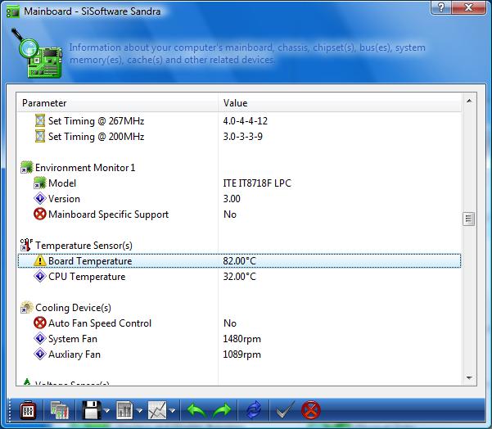Expand the report view dropdown arrow
The width and height of the screenshot is (492, 429).
(x=139, y=410)
